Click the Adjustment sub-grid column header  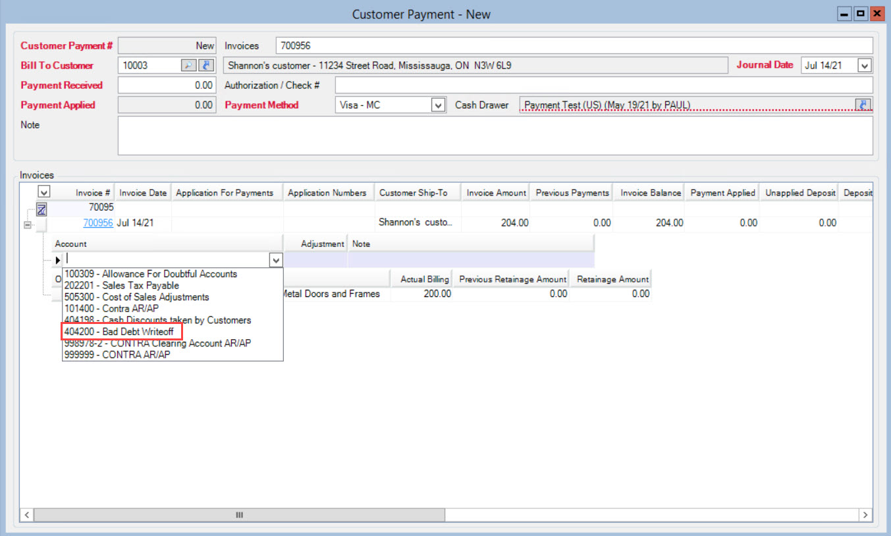click(x=315, y=244)
